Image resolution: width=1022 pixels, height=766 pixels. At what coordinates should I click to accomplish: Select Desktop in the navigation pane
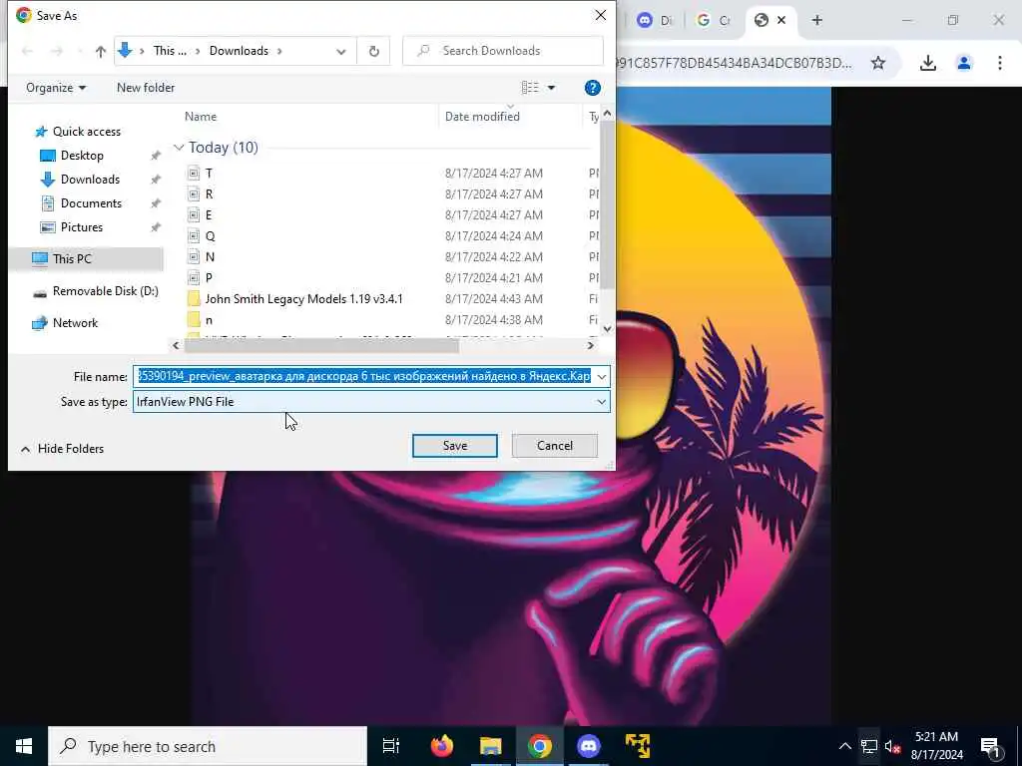(x=82, y=155)
